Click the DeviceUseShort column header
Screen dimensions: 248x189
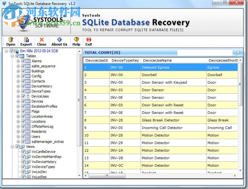(222, 60)
